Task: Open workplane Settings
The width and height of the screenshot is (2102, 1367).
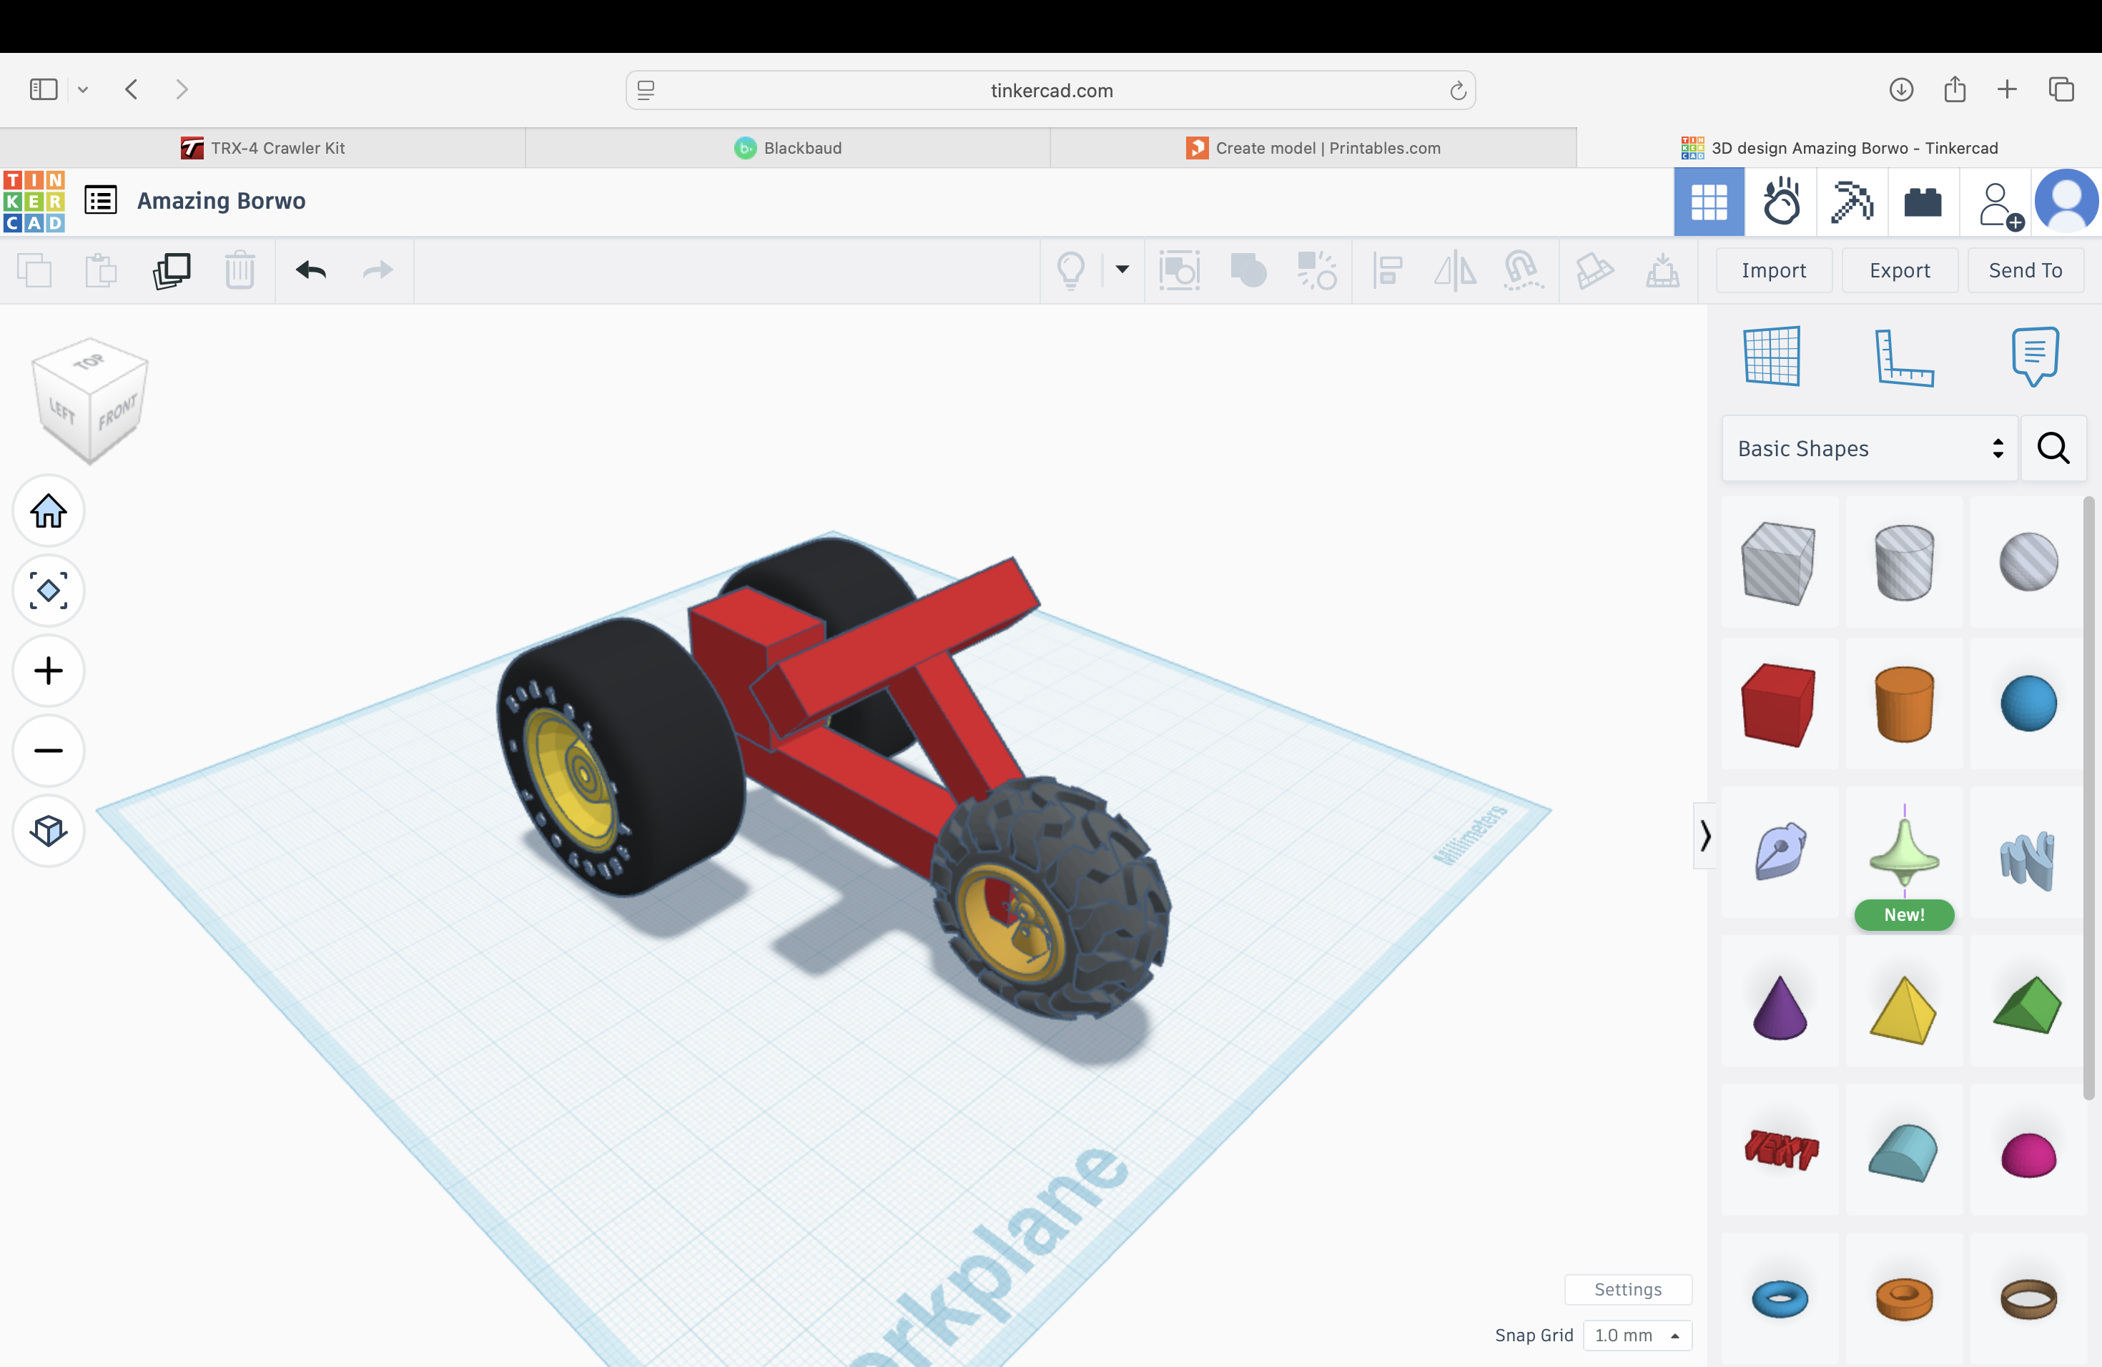Action: click(1628, 1289)
